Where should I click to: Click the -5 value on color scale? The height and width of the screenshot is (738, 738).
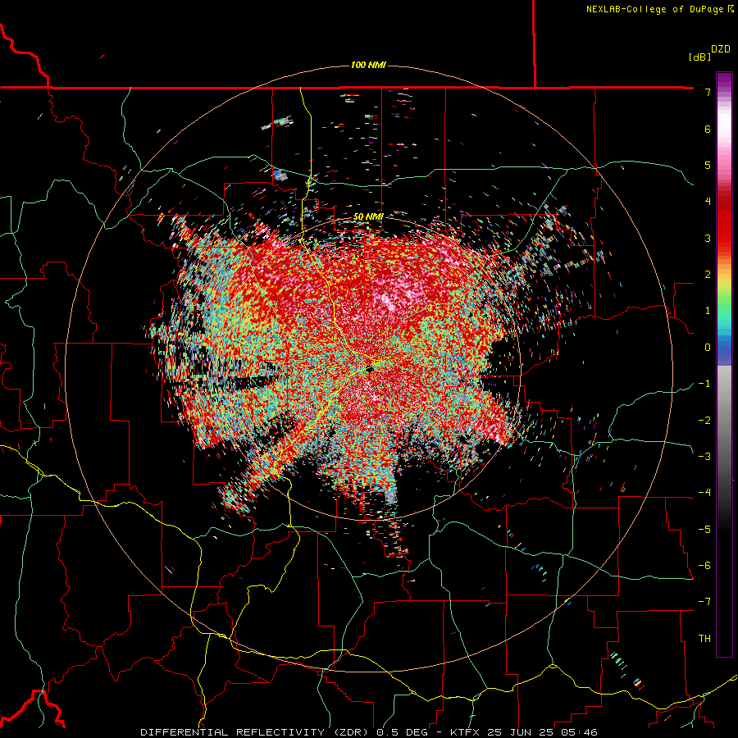pos(704,530)
